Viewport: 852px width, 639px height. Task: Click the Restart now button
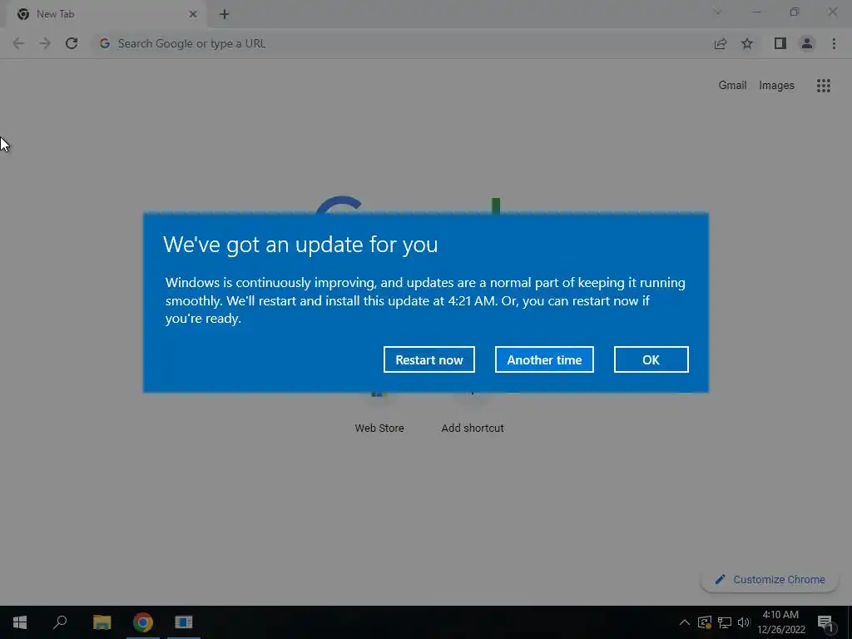coord(428,359)
